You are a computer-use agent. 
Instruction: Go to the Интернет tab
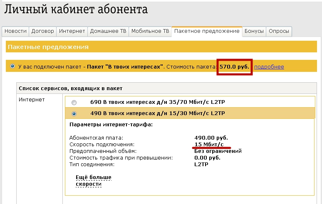coord(72,32)
